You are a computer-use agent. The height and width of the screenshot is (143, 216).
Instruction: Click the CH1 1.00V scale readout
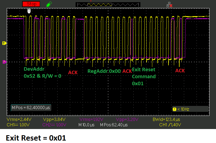click(18, 125)
